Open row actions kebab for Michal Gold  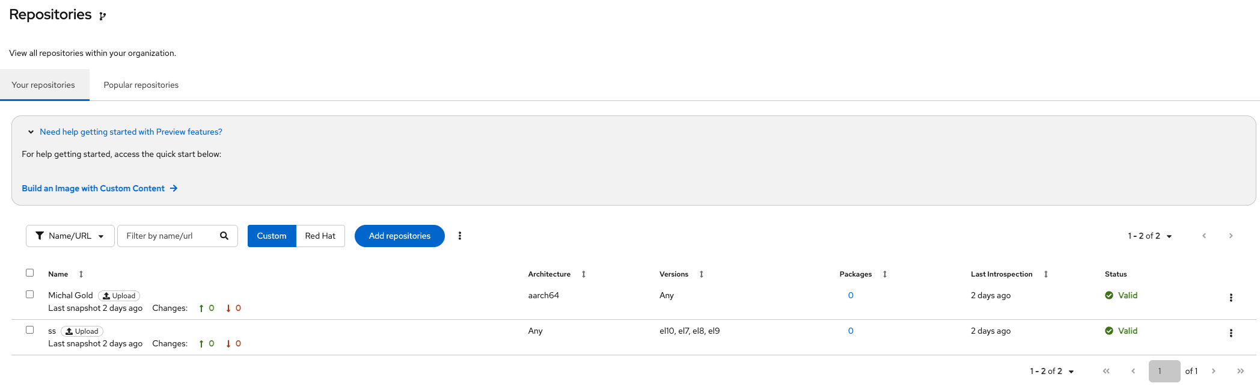(x=1231, y=298)
